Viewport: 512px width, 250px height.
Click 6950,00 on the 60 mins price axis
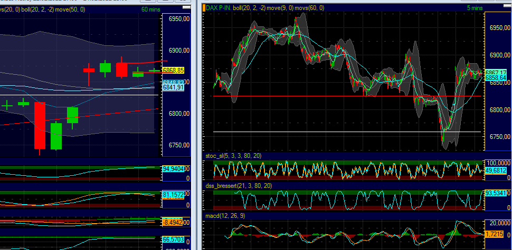coord(179,19)
